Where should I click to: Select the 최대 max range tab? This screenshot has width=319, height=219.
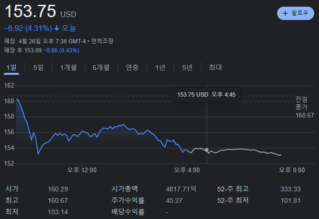pyautogui.click(x=215, y=68)
